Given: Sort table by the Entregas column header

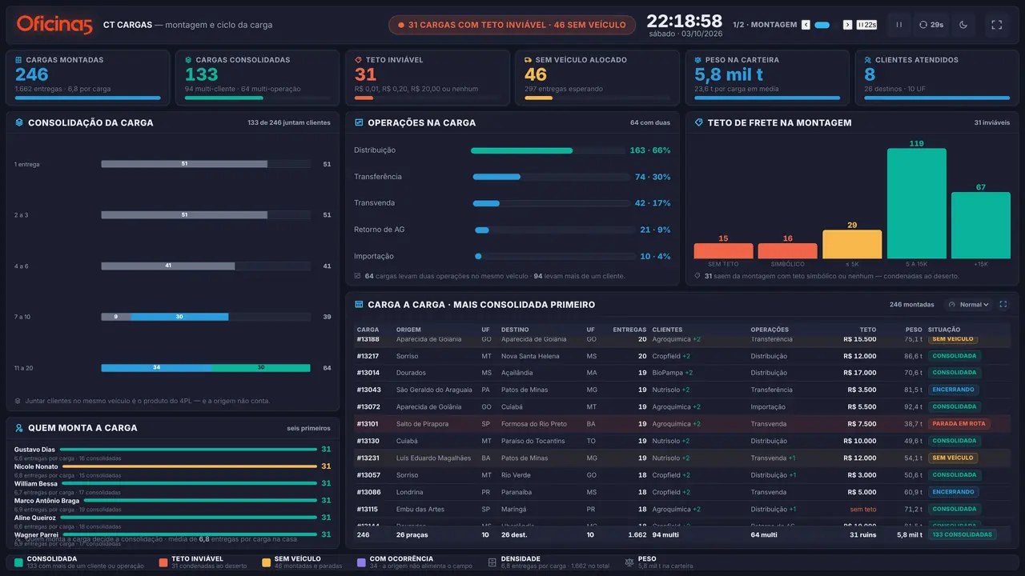Looking at the screenshot, I should pos(629,330).
